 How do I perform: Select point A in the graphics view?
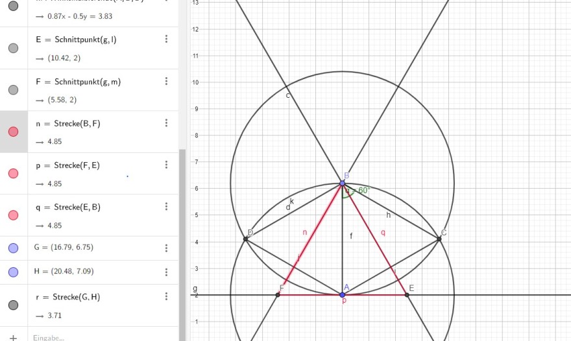point(343,295)
